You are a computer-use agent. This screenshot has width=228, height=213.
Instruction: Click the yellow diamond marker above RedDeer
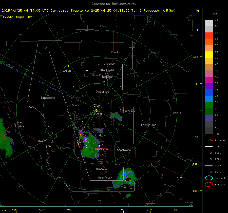tap(104, 82)
